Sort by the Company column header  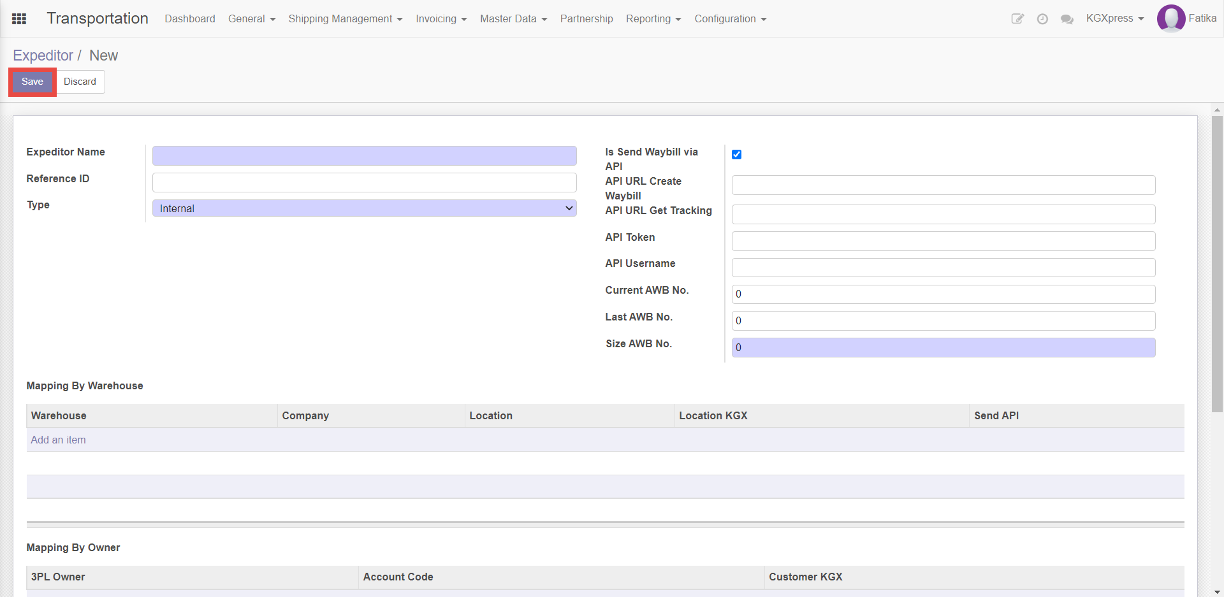pos(371,415)
